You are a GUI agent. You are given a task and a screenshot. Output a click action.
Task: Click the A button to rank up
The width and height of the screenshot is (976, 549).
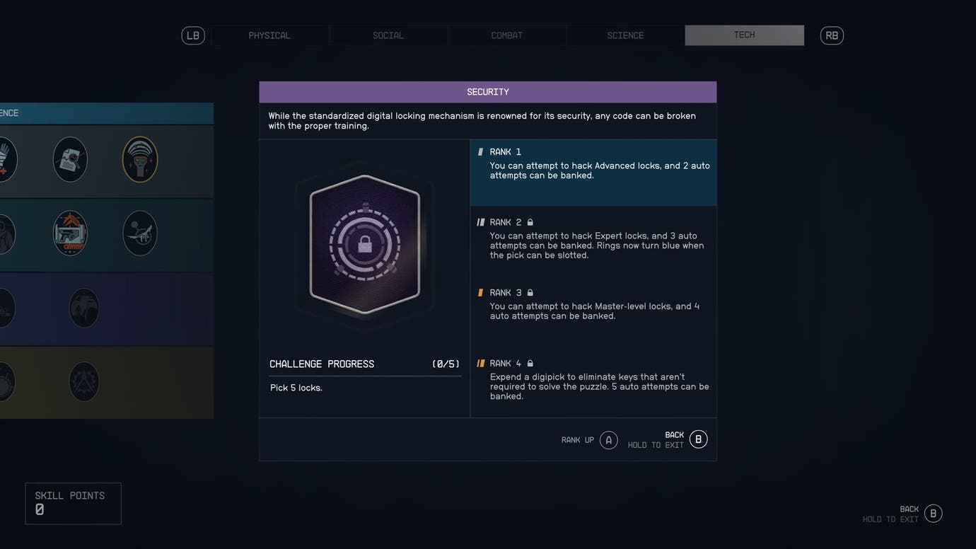608,440
